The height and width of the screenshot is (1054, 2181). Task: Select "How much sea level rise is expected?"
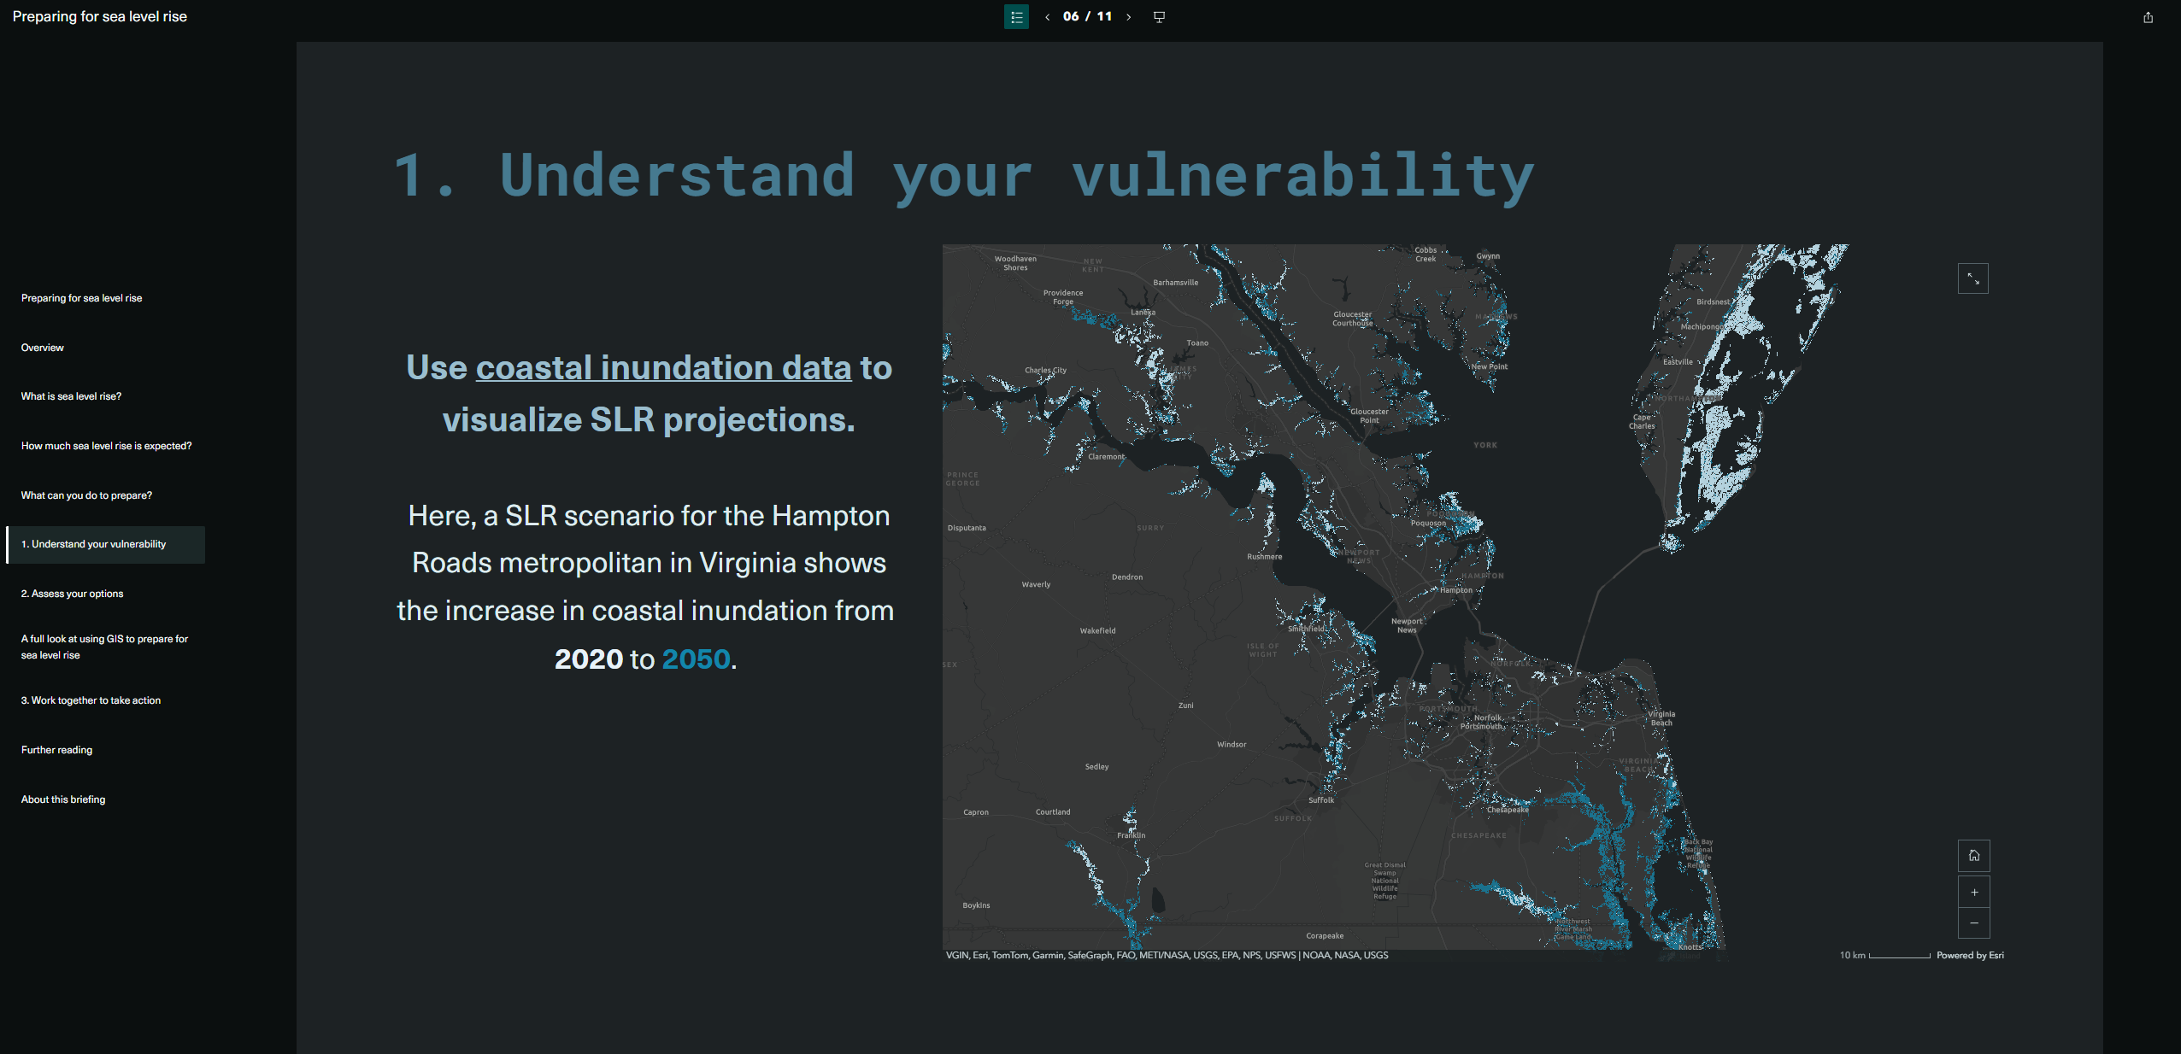(106, 446)
